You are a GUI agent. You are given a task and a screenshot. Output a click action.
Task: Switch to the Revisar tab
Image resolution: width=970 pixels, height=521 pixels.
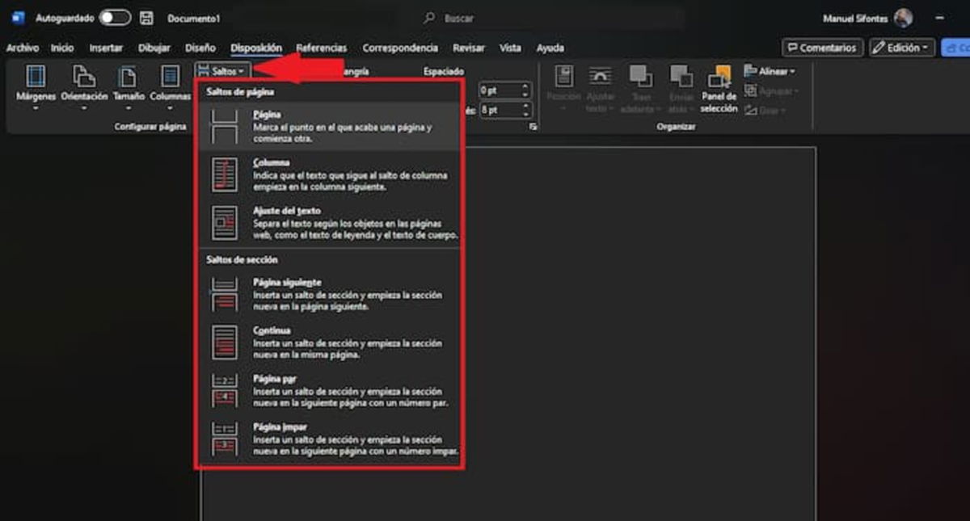point(469,48)
